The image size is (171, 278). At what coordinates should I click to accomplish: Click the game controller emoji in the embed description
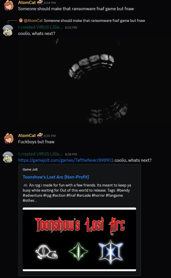click(x=25, y=185)
